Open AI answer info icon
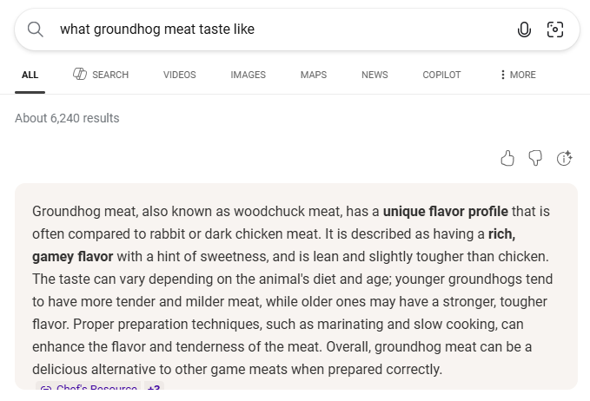Viewport: 590px width, 401px height. (564, 158)
